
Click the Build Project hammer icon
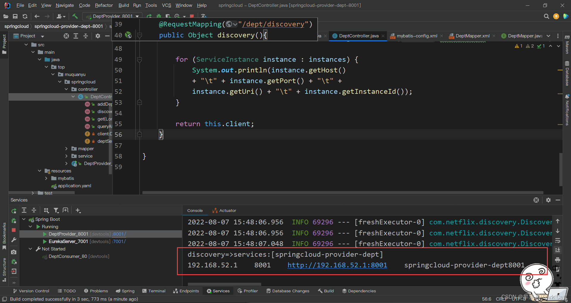(x=75, y=16)
